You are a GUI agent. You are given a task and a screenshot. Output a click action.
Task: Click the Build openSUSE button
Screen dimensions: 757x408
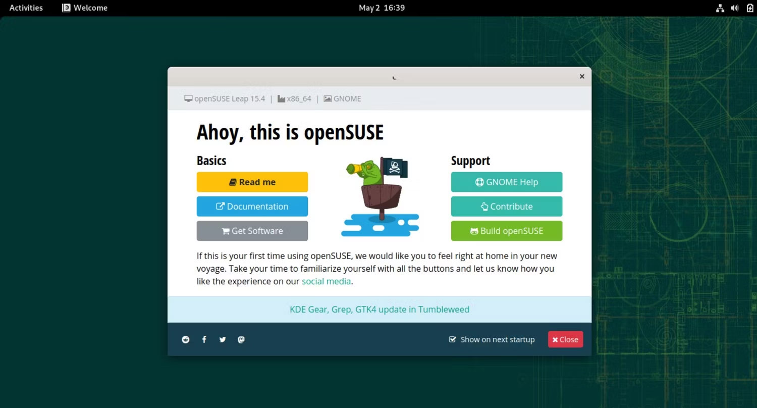point(507,231)
